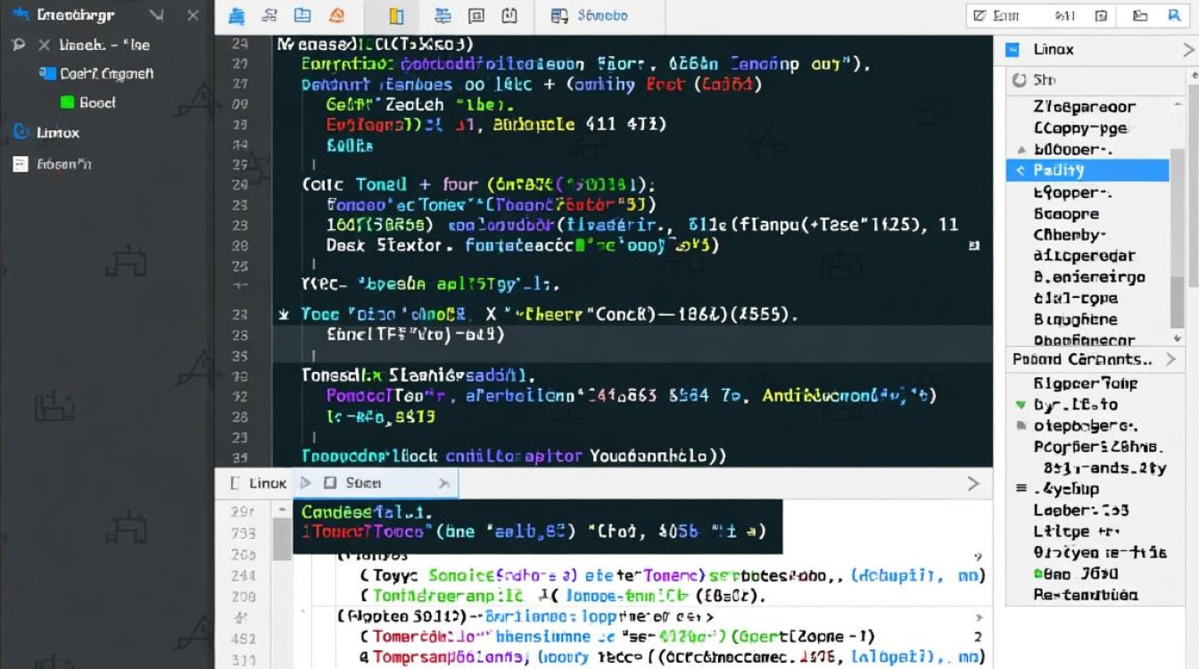Click the pencil edit icon at top right
This screenshot has width=1199, height=669.
[980, 15]
